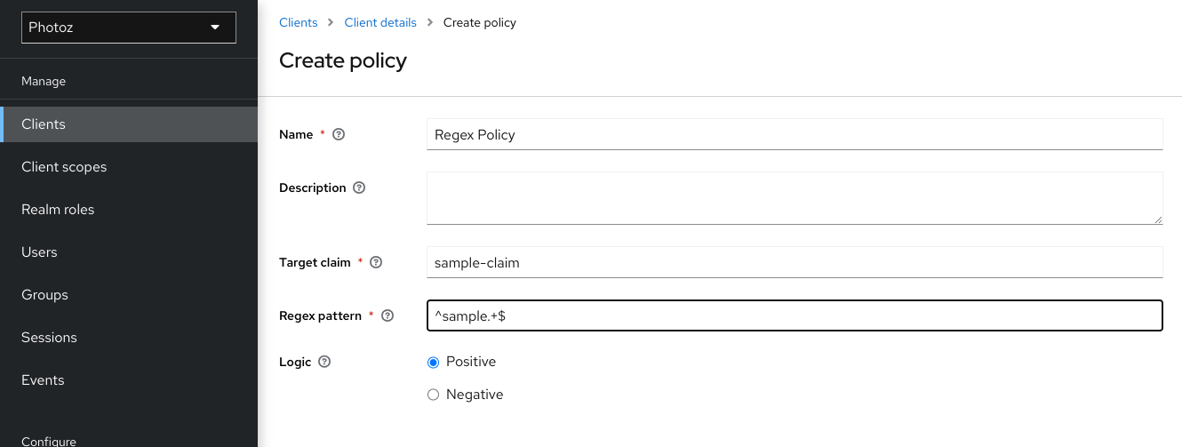Click help icon next to Name label
The image size is (1182, 447).
(x=338, y=135)
